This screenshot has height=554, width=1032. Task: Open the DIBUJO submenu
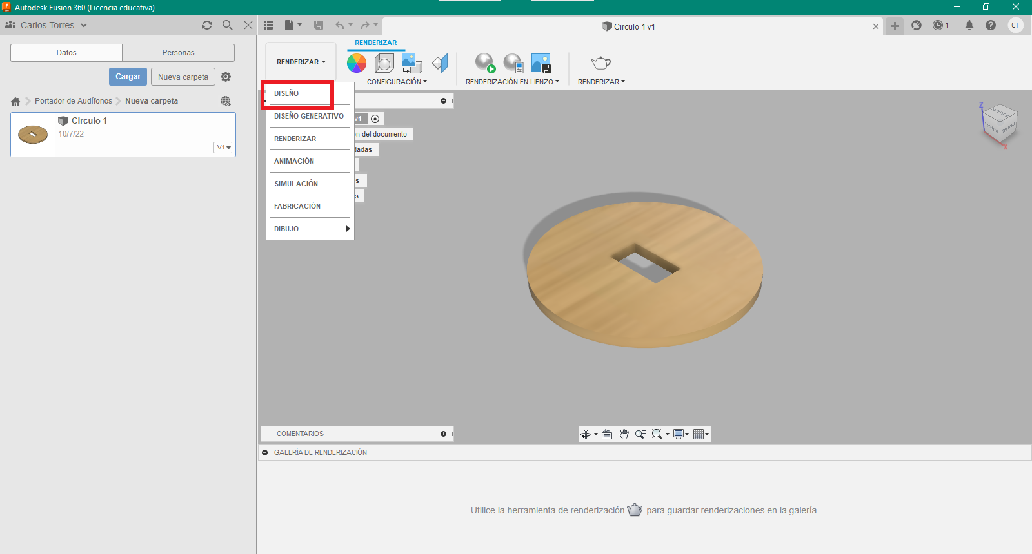pos(310,229)
